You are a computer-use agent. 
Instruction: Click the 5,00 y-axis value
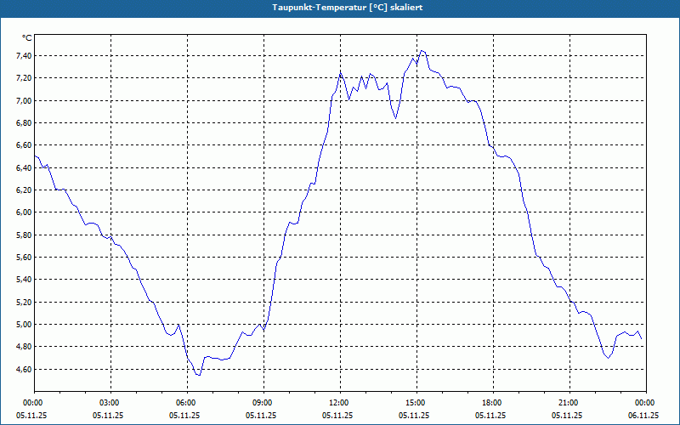[x=24, y=325]
